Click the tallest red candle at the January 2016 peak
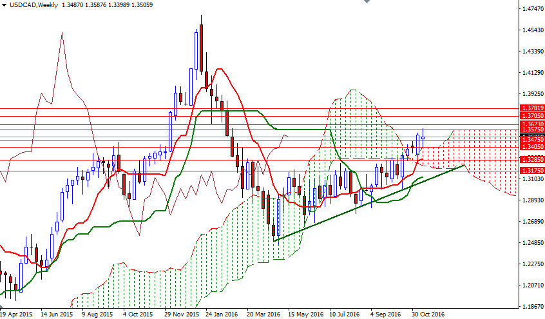The image size is (545, 319). 201,48
